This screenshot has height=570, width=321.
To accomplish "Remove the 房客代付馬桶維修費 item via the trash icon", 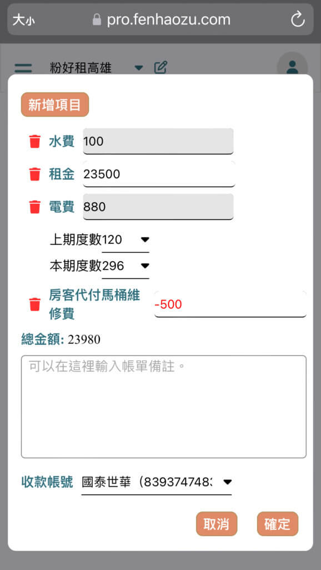I will click(35, 304).
